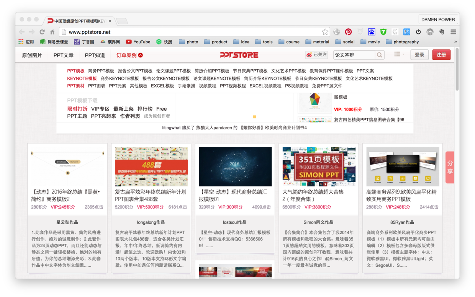Click the browser forward arrow

click(x=32, y=32)
